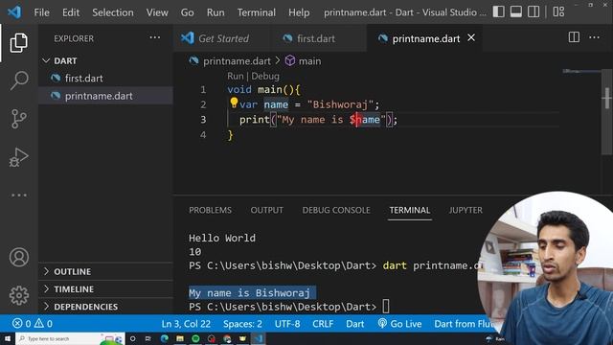This screenshot has width=613, height=345.
Task: Click the Run code lens above main
Action: pyautogui.click(x=236, y=76)
